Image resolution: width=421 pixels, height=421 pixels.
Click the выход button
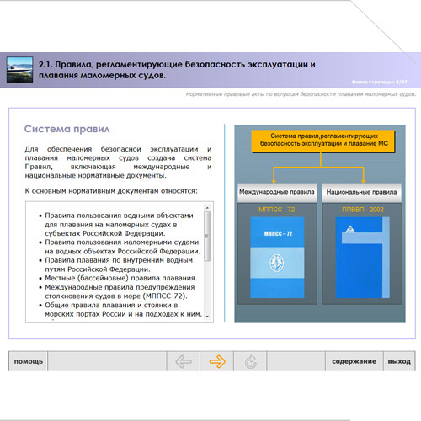[399, 361]
